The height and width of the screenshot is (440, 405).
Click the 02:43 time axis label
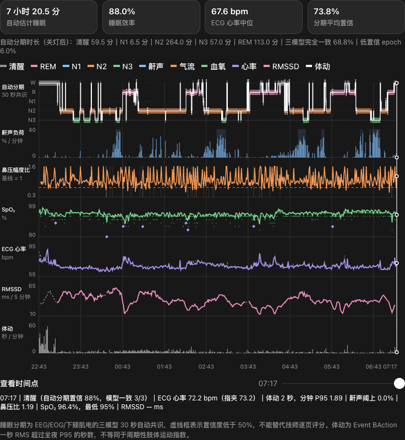206,366
